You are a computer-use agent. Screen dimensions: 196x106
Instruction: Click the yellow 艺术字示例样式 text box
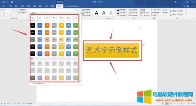tap(112, 51)
